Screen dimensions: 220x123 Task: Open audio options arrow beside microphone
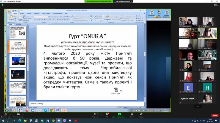click(x=10, y=114)
